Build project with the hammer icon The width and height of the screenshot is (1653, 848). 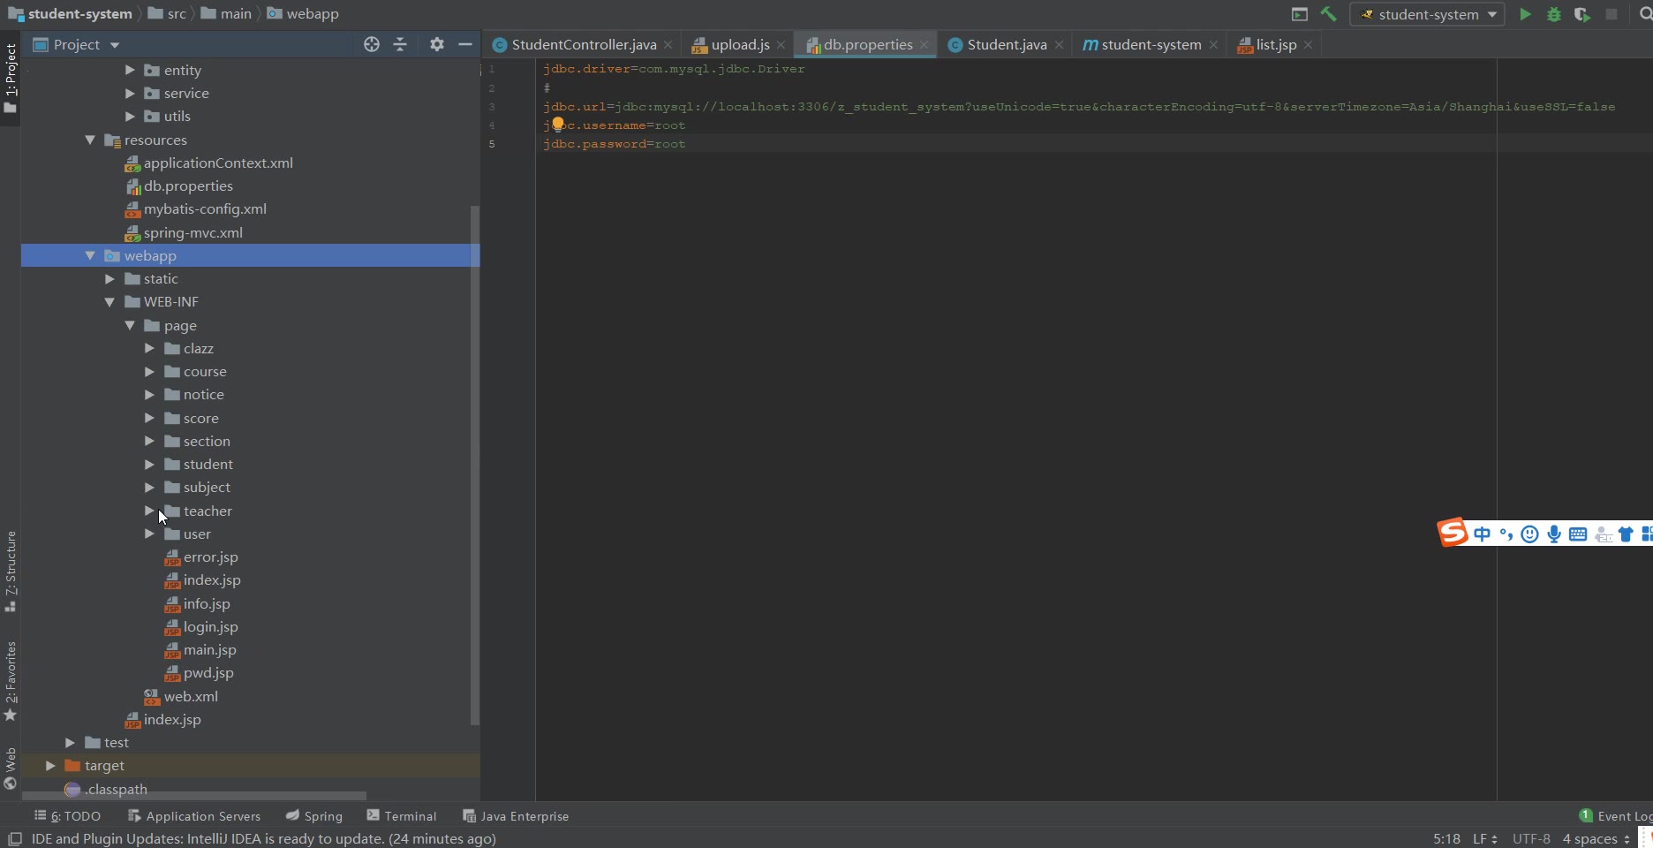tap(1328, 14)
